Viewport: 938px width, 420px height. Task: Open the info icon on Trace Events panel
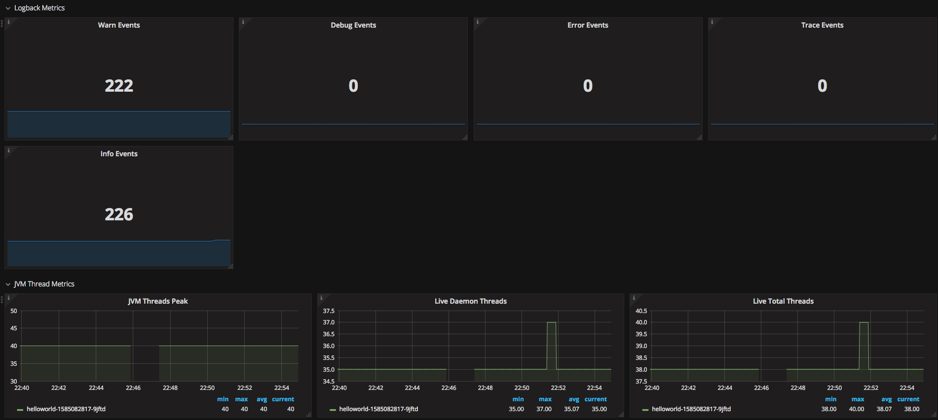click(x=712, y=22)
